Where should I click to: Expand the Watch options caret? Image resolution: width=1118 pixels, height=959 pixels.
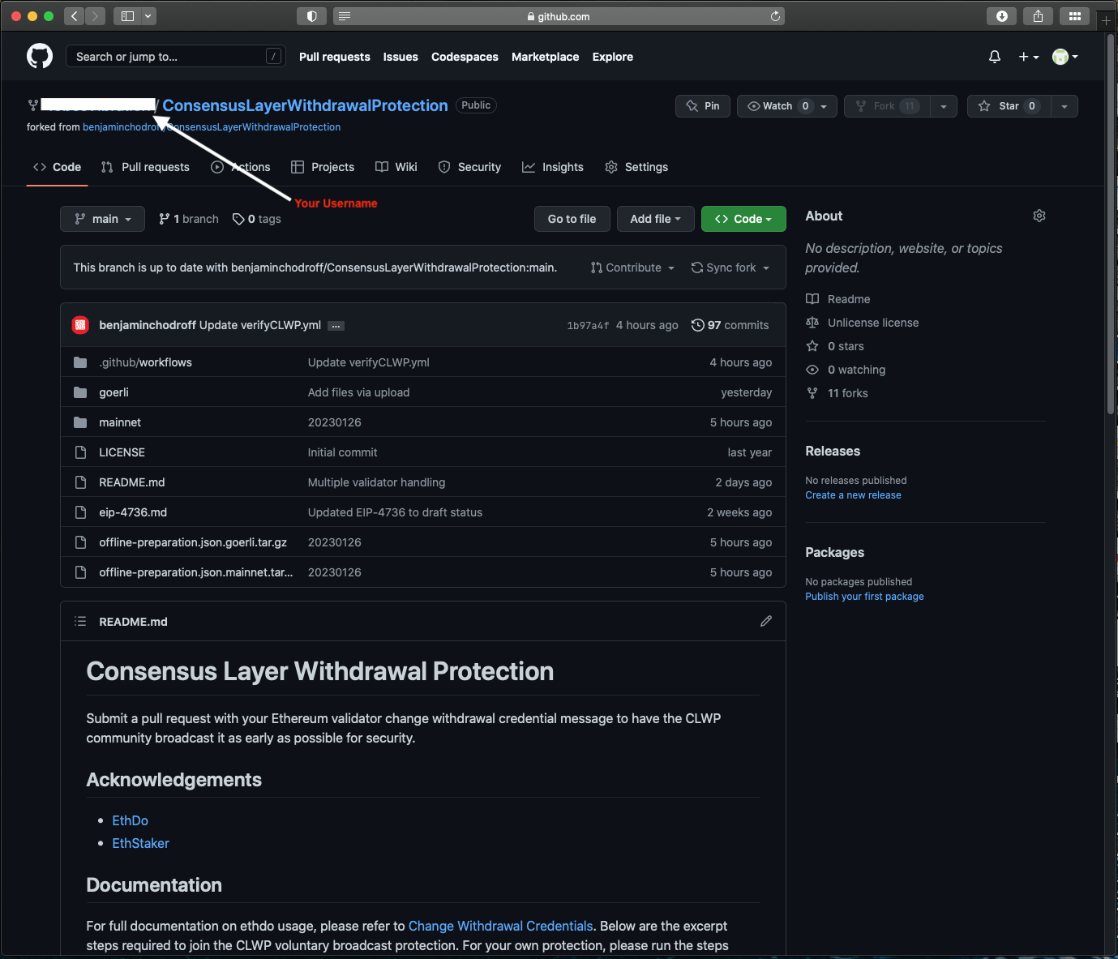tap(825, 106)
